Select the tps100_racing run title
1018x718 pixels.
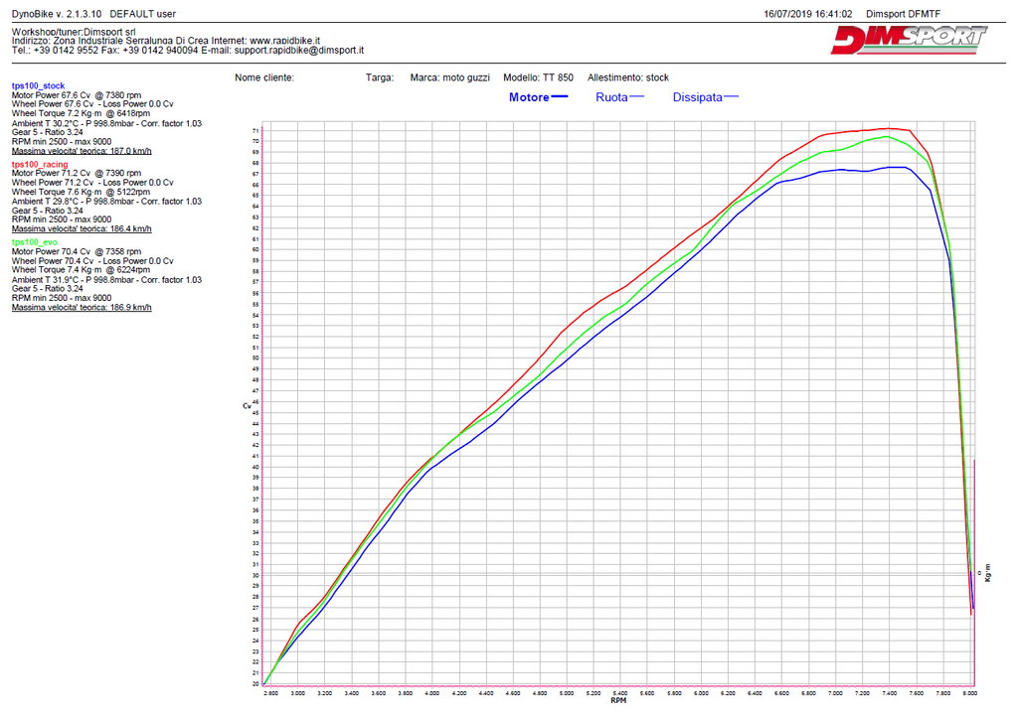click(x=40, y=164)
